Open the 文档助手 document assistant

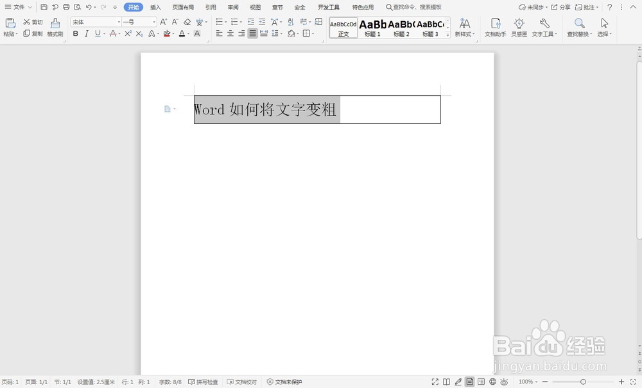[495, 28]
